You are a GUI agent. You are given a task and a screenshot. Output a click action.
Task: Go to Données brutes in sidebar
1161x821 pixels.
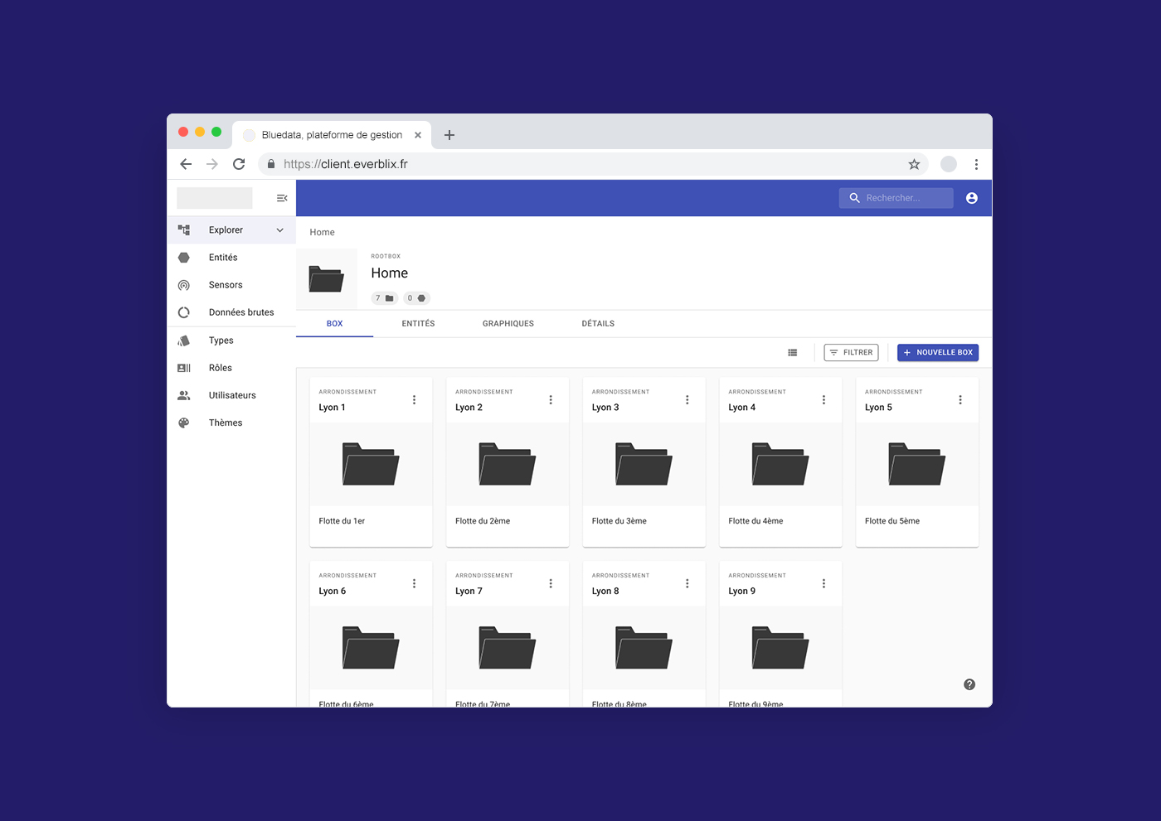(x=240, y=312)
